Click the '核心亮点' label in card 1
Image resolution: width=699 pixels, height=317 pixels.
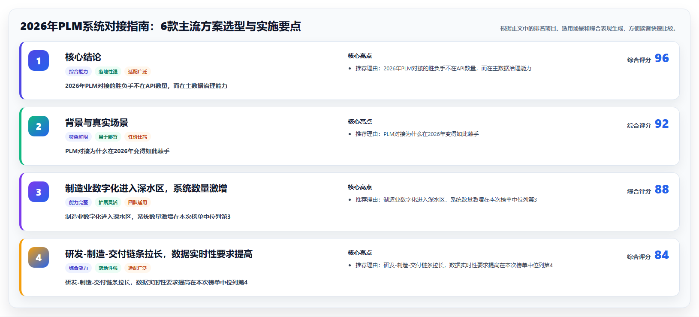click(x=360, y=56)
